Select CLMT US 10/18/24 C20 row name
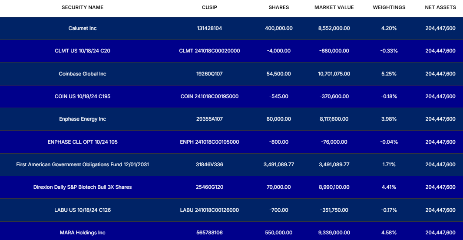 tap(83, 51)
